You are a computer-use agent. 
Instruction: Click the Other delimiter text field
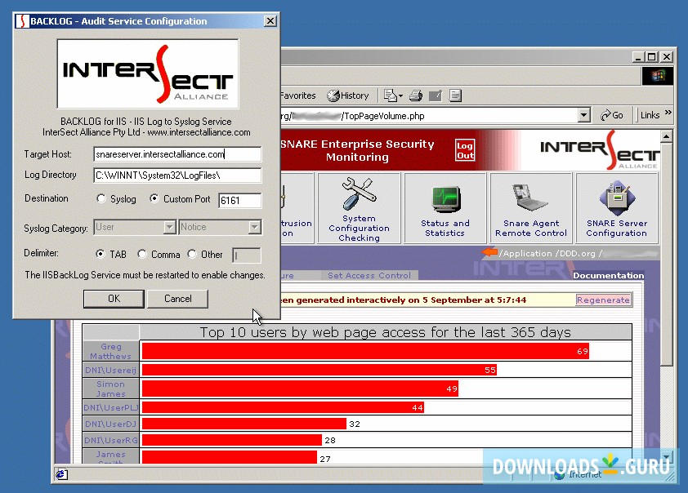pos(246,255)
